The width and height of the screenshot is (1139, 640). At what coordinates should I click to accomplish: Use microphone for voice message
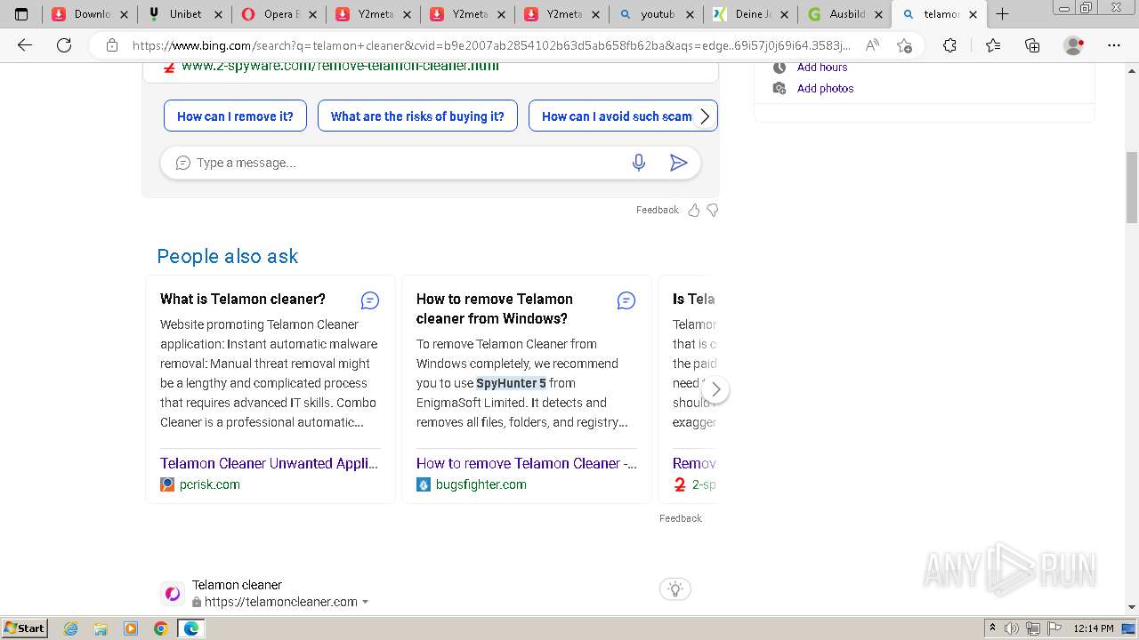tap(638, 163)
